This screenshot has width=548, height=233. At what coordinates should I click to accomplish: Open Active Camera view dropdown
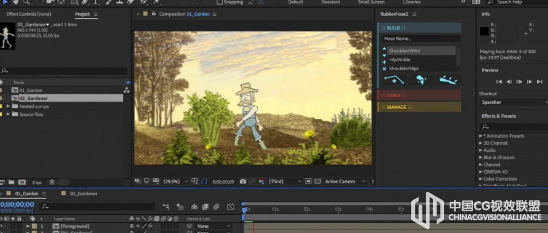pyautogui.click(x=345, y=181)
